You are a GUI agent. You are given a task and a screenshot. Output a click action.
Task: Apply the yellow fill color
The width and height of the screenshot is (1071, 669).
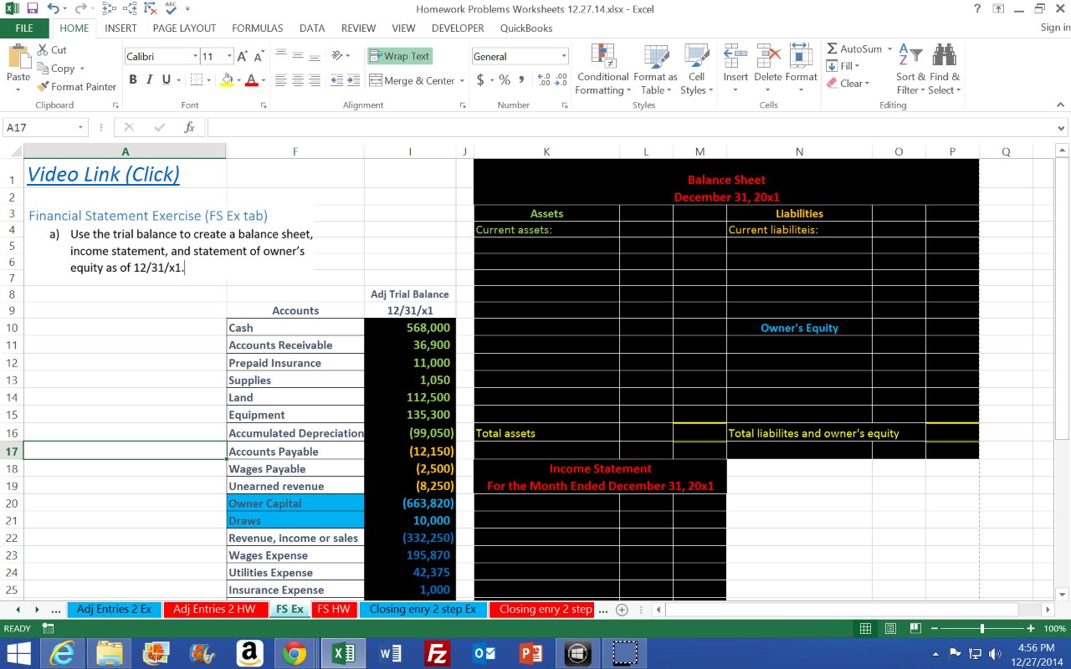click(227, 80)
